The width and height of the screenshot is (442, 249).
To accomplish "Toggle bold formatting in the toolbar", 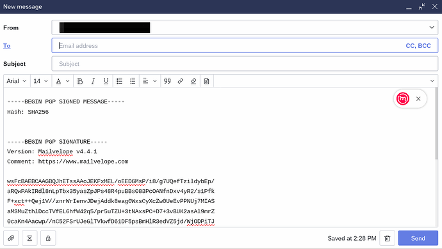I will point(80,81).
